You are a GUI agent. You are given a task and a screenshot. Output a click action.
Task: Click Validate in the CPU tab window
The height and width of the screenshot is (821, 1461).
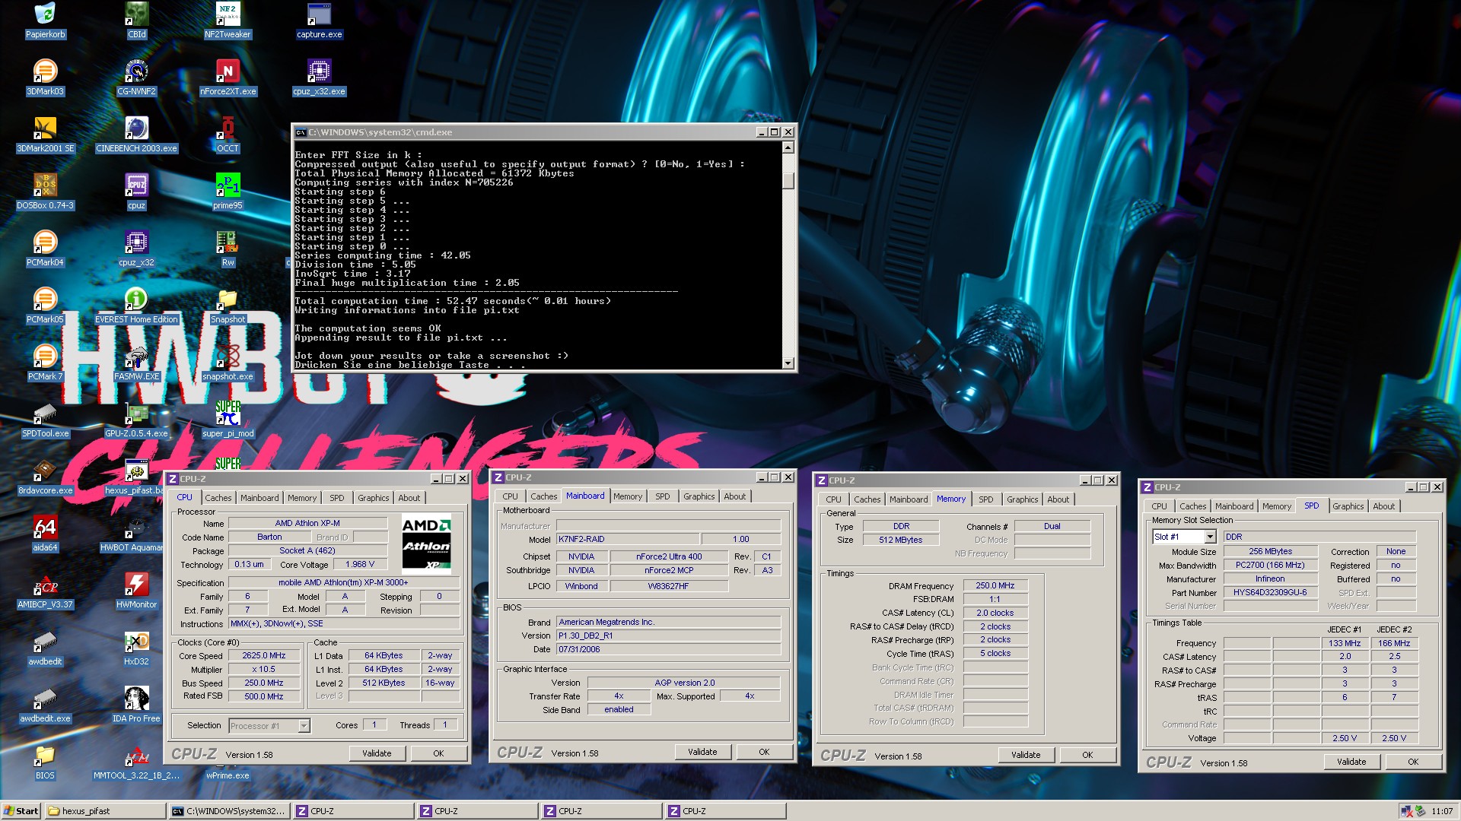(377, 753)
